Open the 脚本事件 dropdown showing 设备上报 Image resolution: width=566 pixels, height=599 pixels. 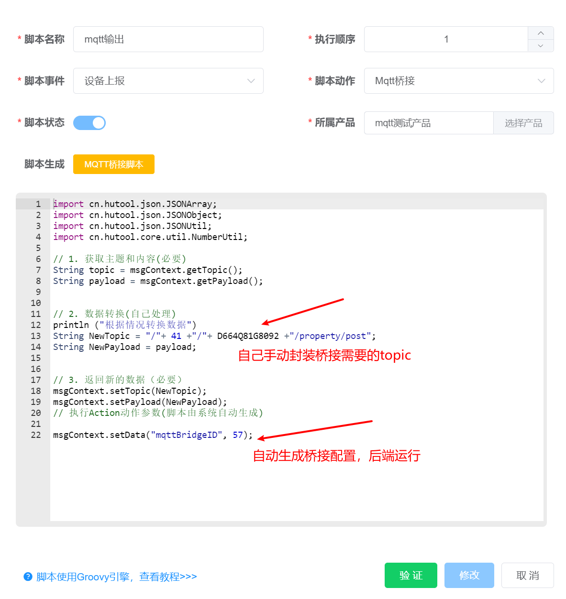pyautogui.click(x=168, y=81)
